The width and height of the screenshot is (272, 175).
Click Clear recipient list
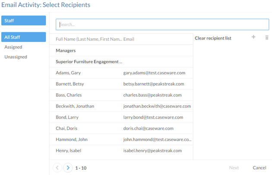pos(213,38)
